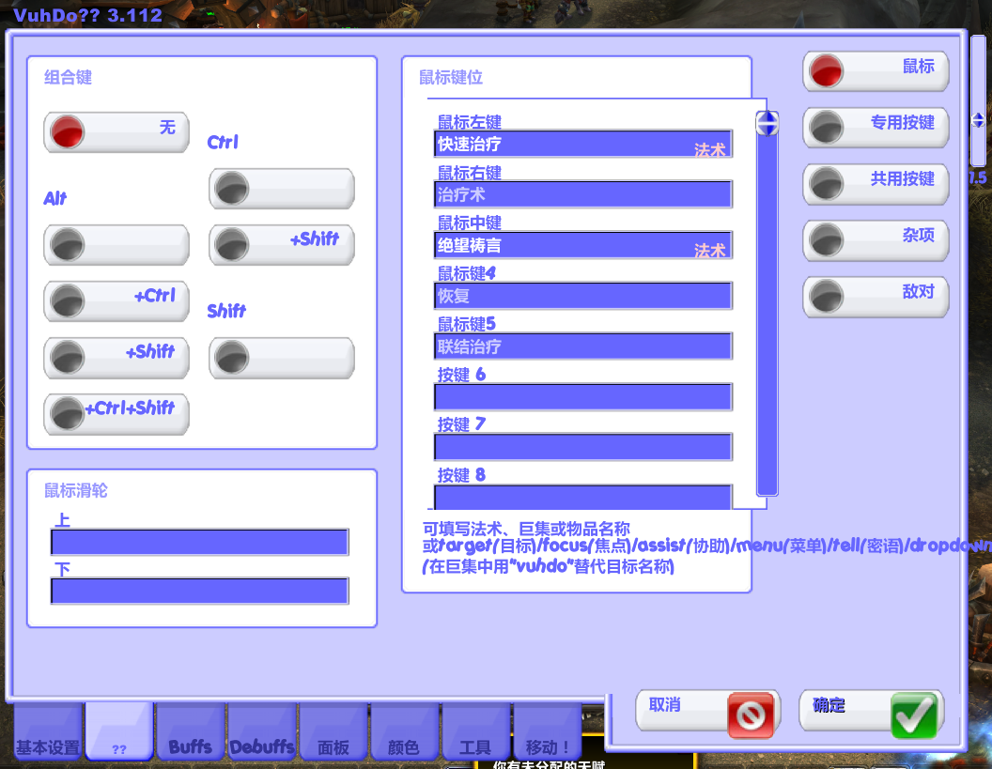Click the mouse bindings list scroll arrows
This screenshot has height=769, width=992.
tap(767, 123)
